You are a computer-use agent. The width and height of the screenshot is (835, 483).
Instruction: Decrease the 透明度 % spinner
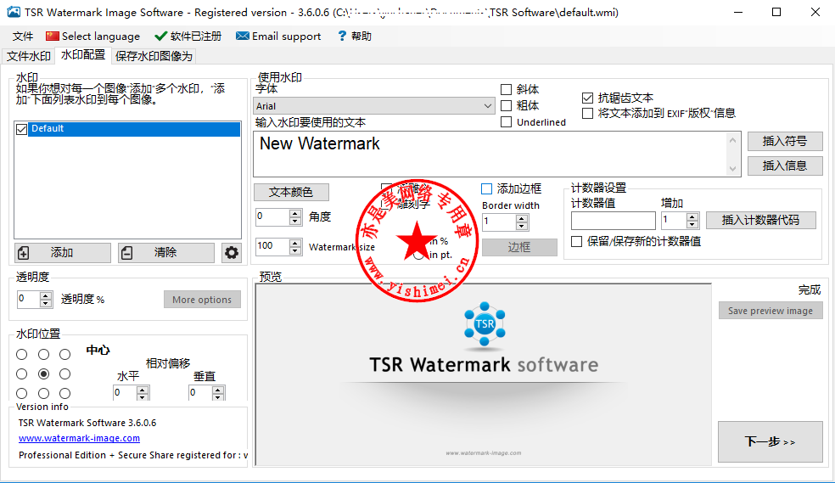(x=46, y=304)
